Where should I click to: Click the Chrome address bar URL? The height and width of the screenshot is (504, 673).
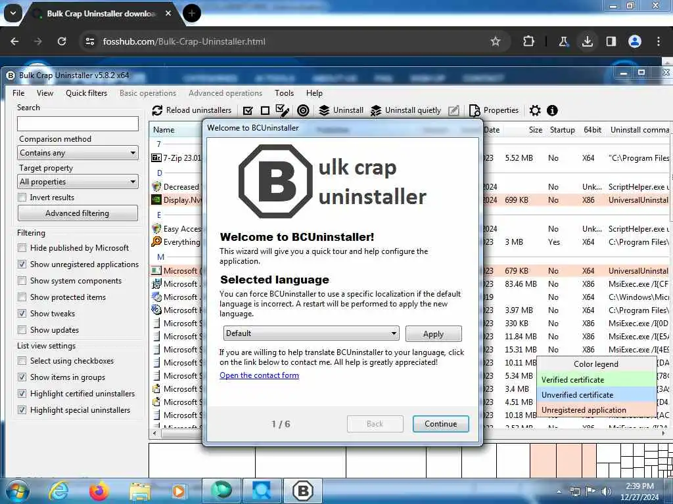184,41
